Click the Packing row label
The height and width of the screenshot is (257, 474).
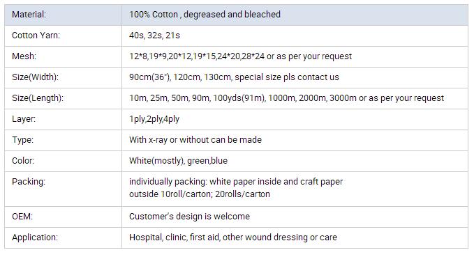tap(29, 182)
